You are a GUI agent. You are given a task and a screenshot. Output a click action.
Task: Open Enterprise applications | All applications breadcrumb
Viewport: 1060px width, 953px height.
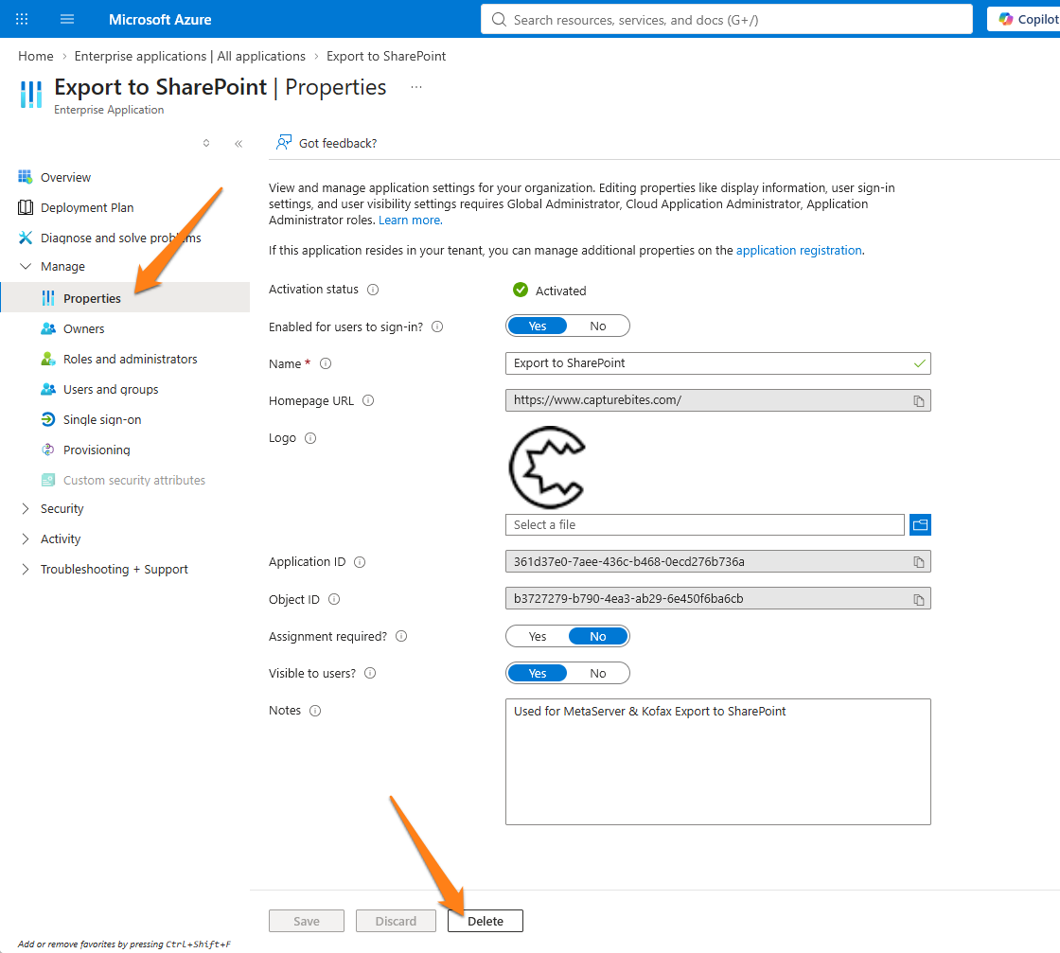tap(190, 56)
